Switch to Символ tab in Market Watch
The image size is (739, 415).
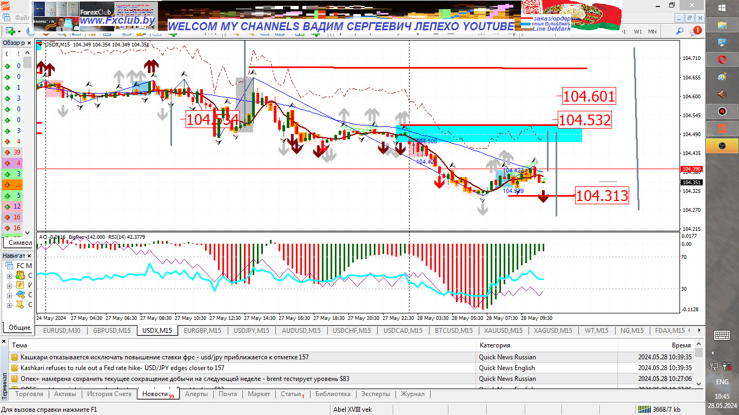pos(21,244)
